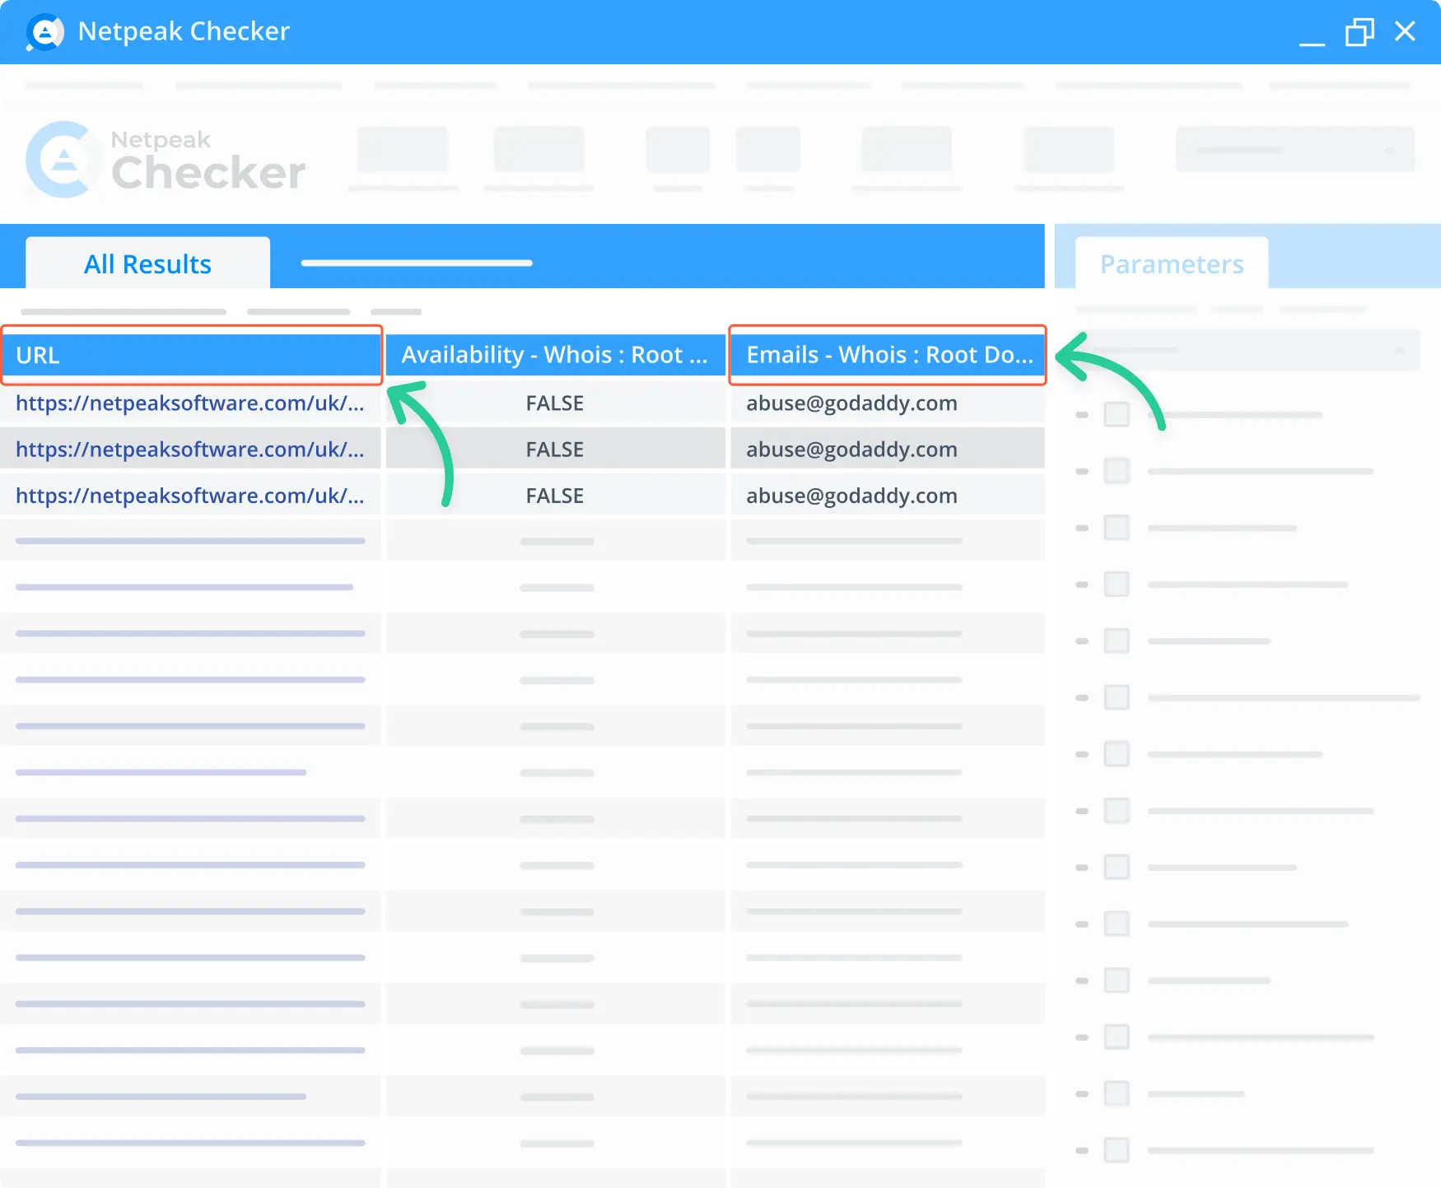Select the Availability - Whois : Root column header
The height and width of the screenshot is (1188, 1441).
click(x=555, y=355)
